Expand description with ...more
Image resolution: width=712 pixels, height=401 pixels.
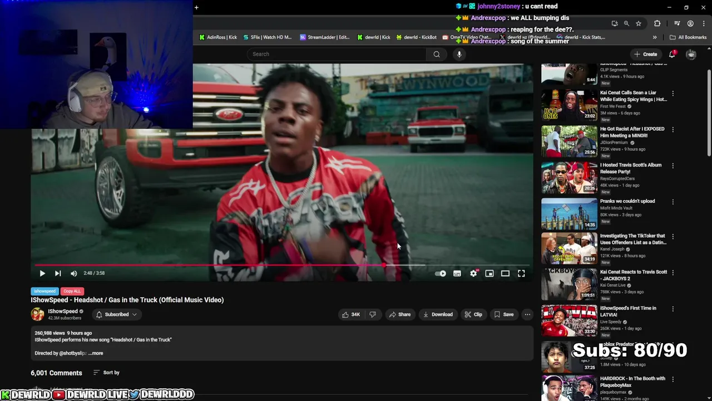click(x=96, y=353)
